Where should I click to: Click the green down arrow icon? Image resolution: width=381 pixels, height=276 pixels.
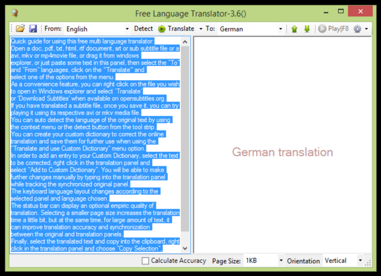[x=306, y=29]
